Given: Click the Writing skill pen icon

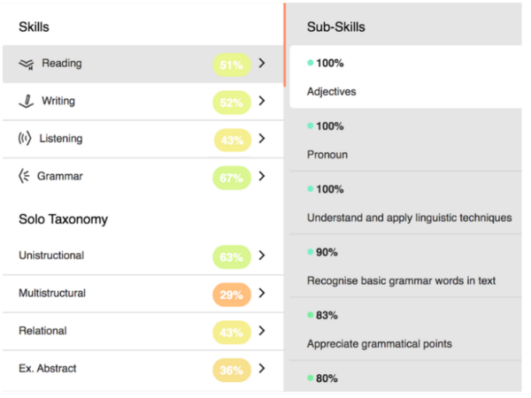Looking at the screenshot, I should (x=27, y=101).
